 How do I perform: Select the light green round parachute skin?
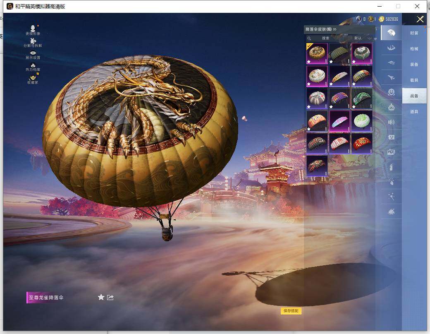[362, 121]
